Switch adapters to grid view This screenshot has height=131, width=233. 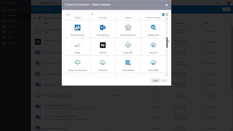163,15
